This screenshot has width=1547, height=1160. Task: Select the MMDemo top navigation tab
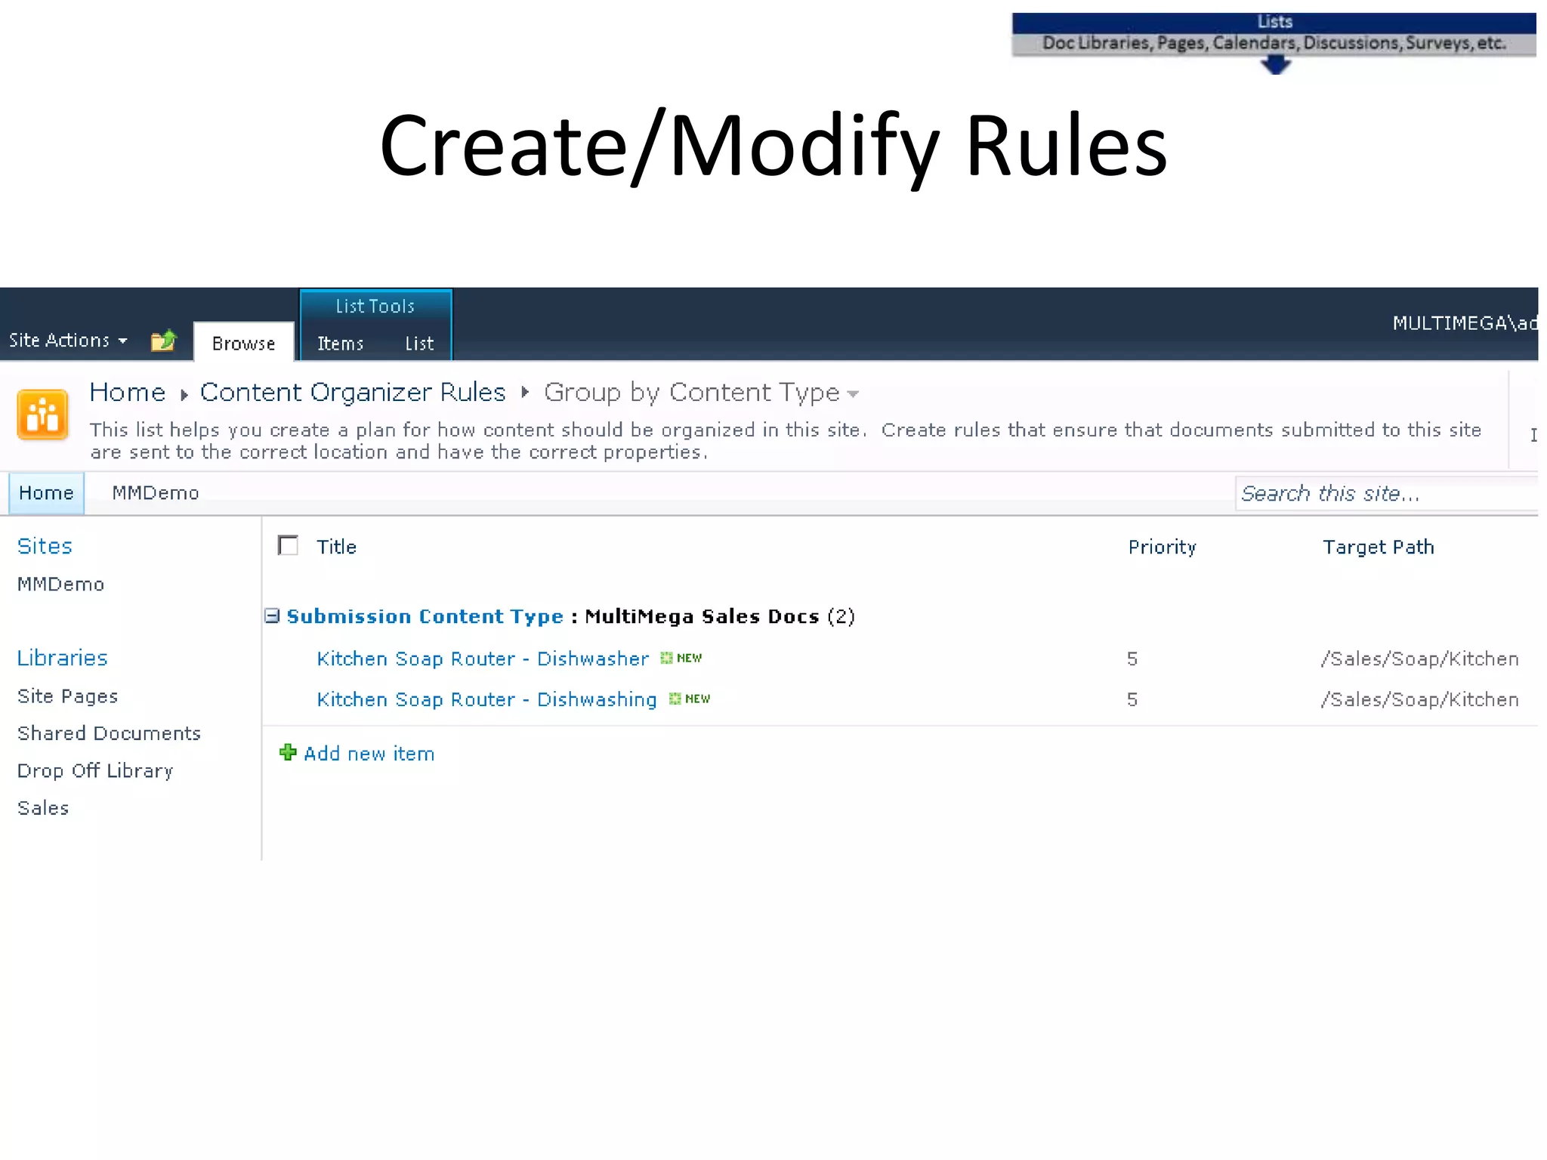coord(156,493)
